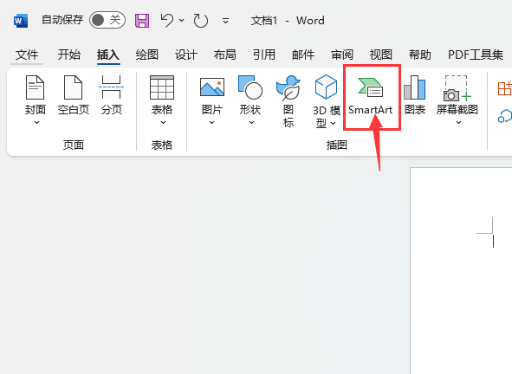
Task: Insert a blank page (空白页)
Action: tap(74, 95)
